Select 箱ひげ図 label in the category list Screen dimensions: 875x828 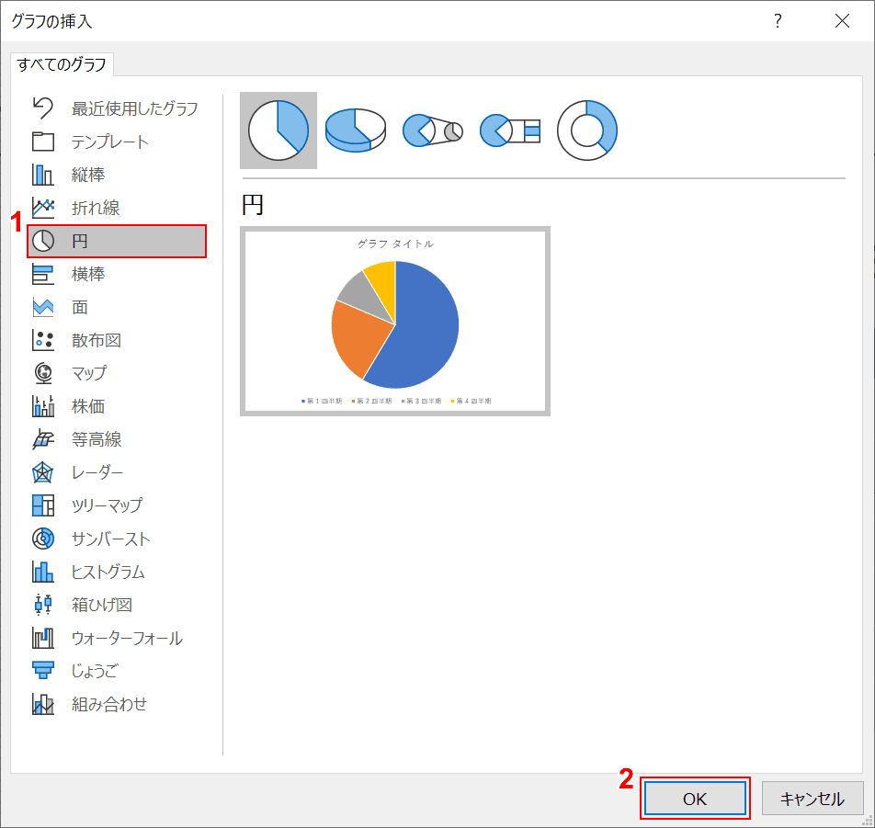(x=102, y=605)
